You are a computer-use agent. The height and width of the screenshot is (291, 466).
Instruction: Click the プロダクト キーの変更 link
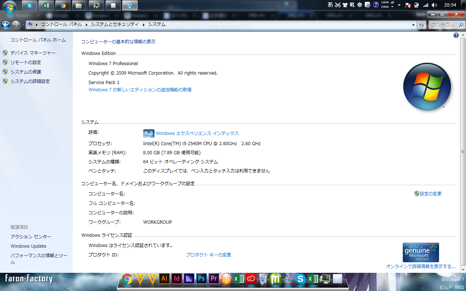coord(208,255)
